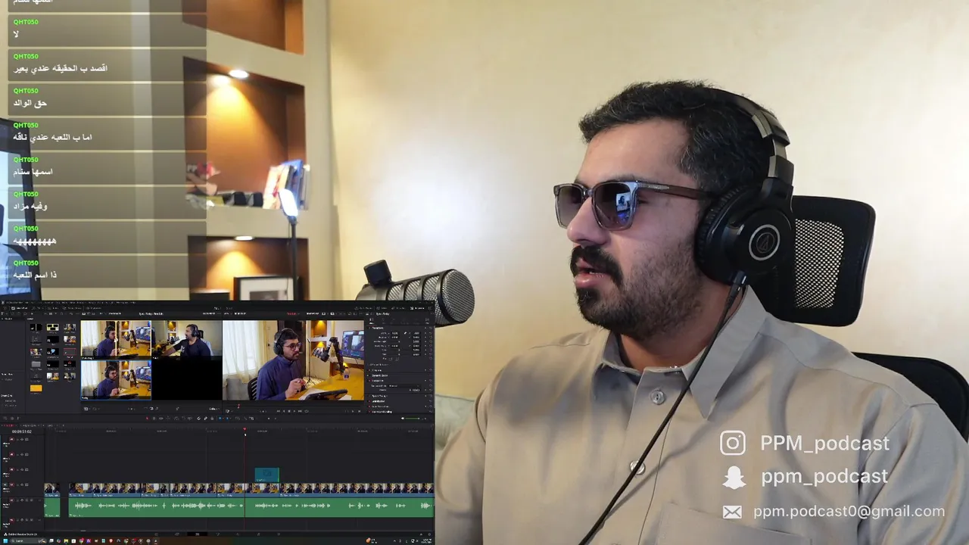Open the Media page icon in Resolve
The image size is (969, 545).
(x=157, y=534)
